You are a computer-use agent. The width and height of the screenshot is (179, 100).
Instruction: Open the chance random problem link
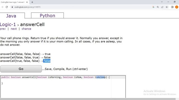26,29
